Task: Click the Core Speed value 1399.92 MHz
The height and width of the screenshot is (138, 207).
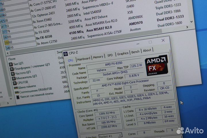Action: click(107, 114)
